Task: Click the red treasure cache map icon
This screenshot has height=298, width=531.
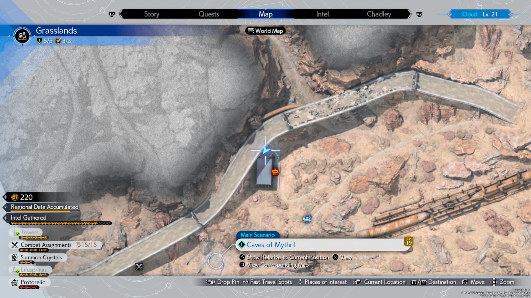Action: pos(275,172)
